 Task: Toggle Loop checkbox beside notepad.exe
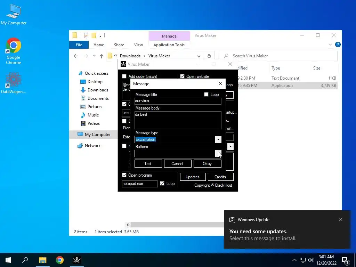pos(162,184)
